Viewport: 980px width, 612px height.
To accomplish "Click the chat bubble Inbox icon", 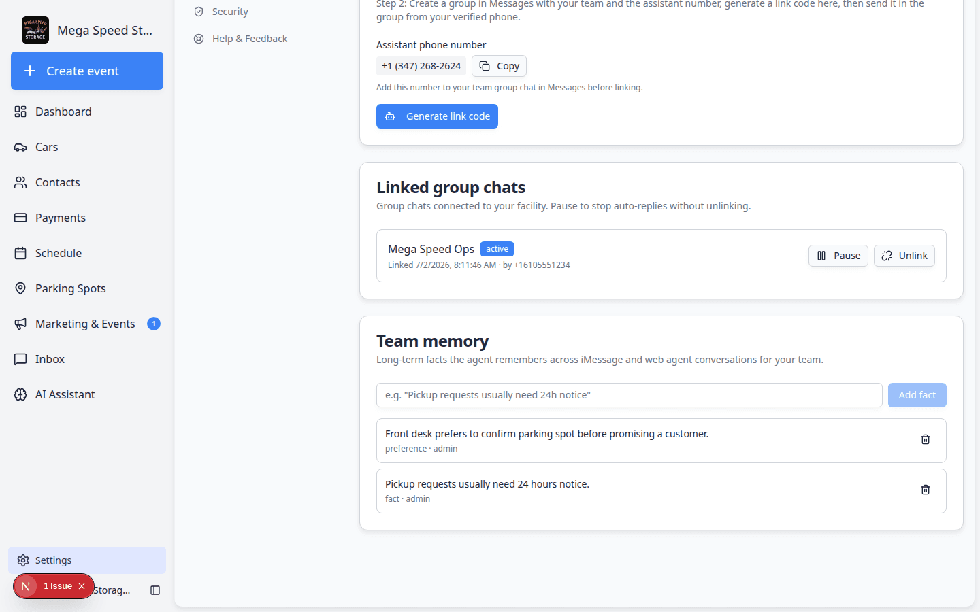I will (x=20, y=359).
